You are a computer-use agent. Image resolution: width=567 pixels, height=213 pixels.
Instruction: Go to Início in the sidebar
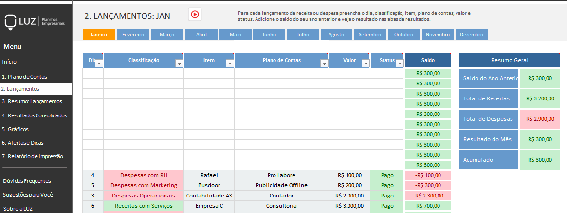[9, 62]
